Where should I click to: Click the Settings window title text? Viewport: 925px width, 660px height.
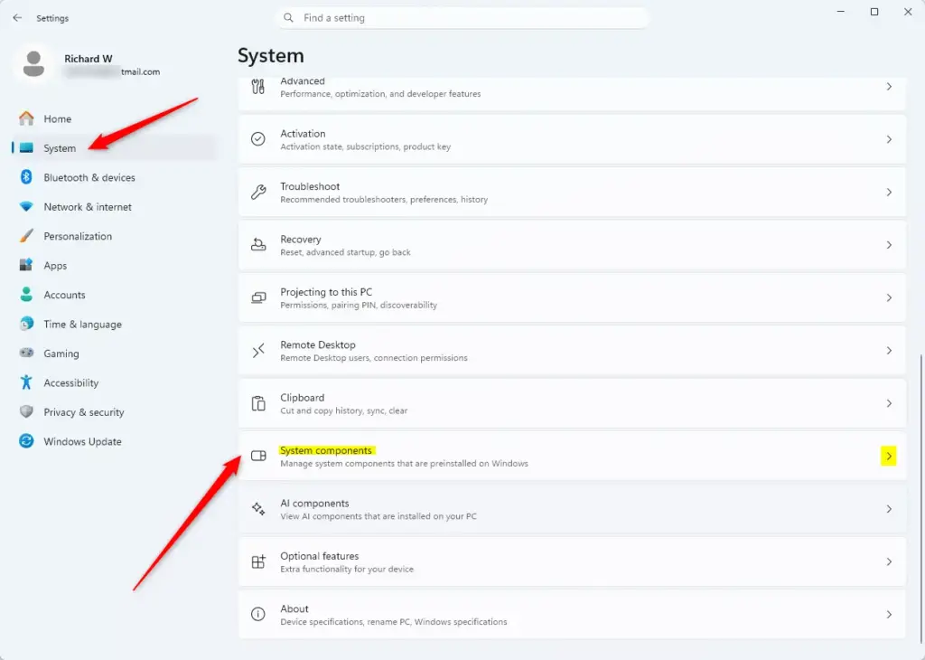[x=52, y=18]
